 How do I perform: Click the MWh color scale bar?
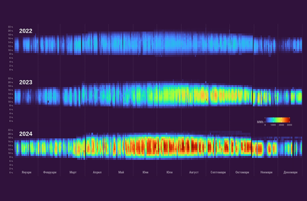(x=277, y=120)
